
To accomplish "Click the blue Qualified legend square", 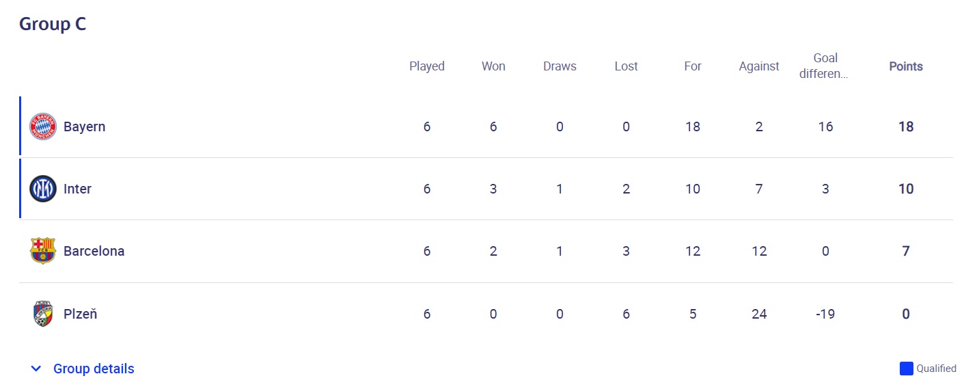I will pyautogui.click(x=906, y=369).
